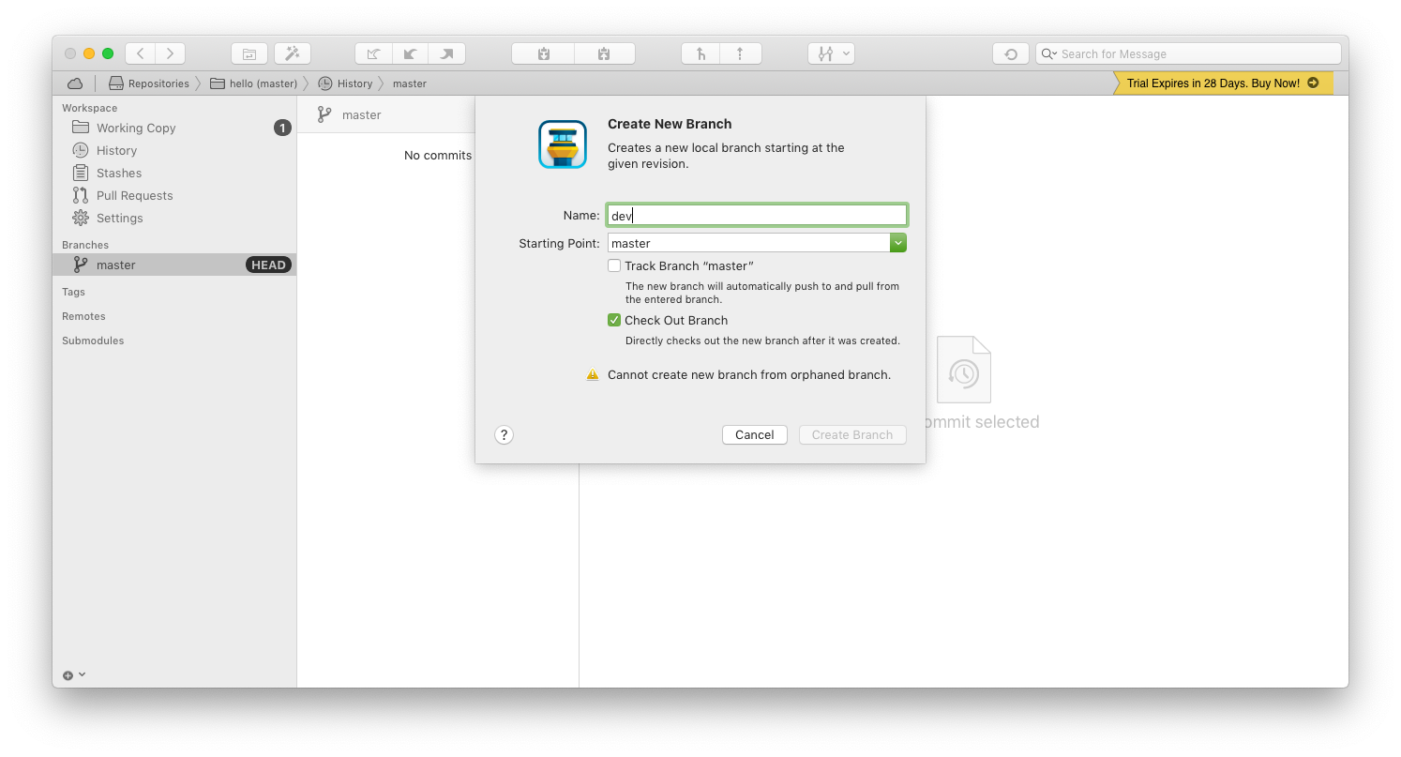Viewport: 1401px width, 757px height.
Task: Click the Trial Expires Buy Now banner
Action: click(x=1223, y=83)
